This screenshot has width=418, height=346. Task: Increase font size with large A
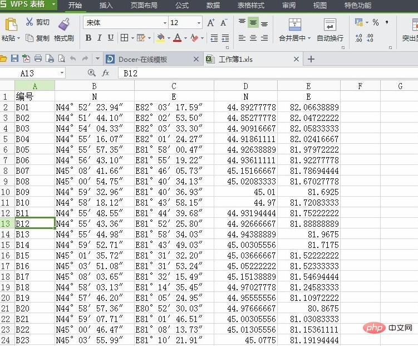pyautogui.click(x=211, y=23)
